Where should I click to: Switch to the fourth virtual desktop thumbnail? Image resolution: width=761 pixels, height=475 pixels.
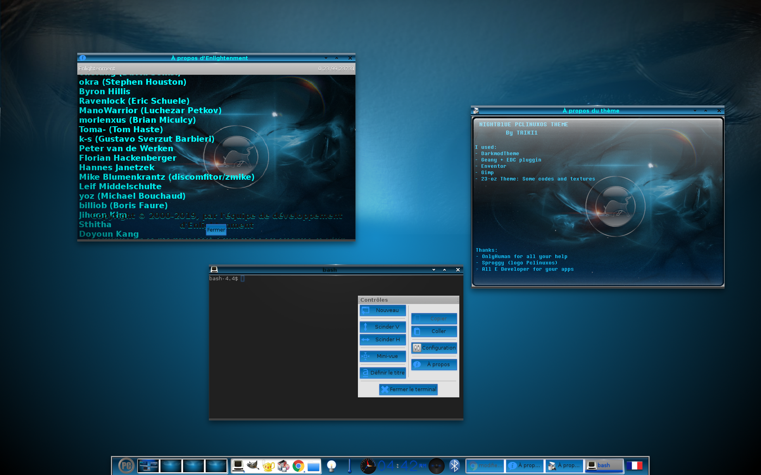216,466
